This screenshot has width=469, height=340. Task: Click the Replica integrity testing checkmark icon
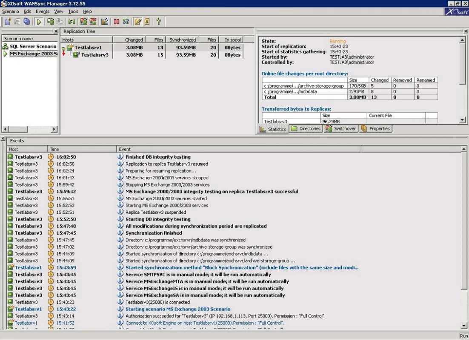tap(126, 22)
